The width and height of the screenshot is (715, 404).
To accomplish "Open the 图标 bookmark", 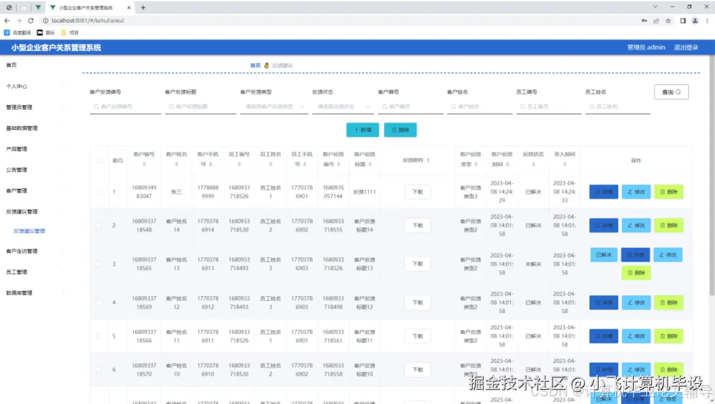I will point(45,32).
